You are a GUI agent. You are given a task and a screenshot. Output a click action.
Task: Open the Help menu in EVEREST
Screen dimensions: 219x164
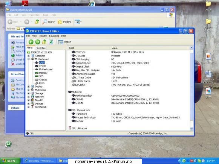[x=64, y=36]
